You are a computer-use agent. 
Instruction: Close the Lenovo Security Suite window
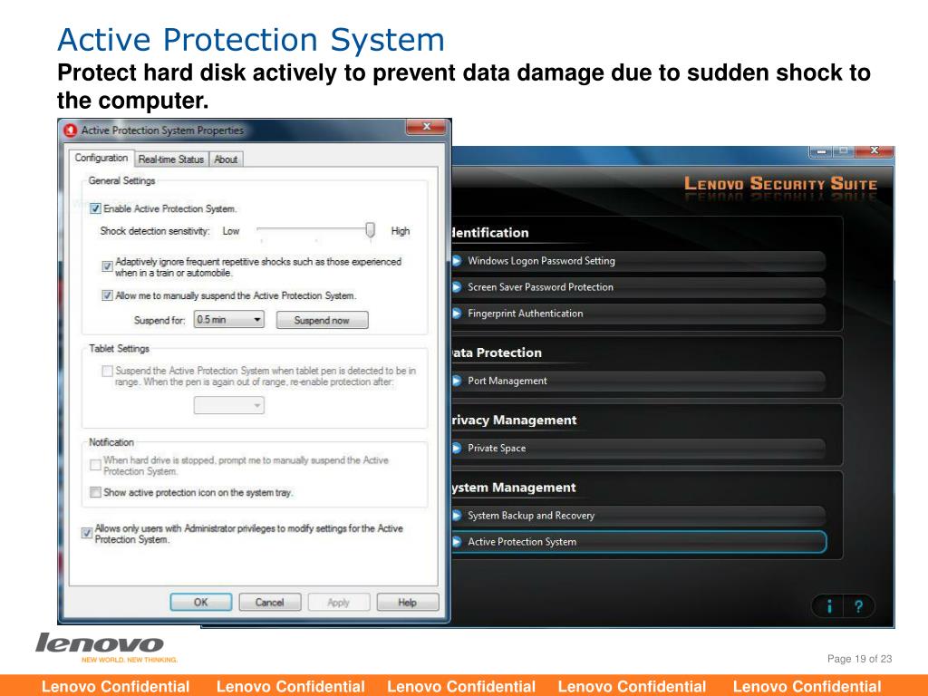874,151
